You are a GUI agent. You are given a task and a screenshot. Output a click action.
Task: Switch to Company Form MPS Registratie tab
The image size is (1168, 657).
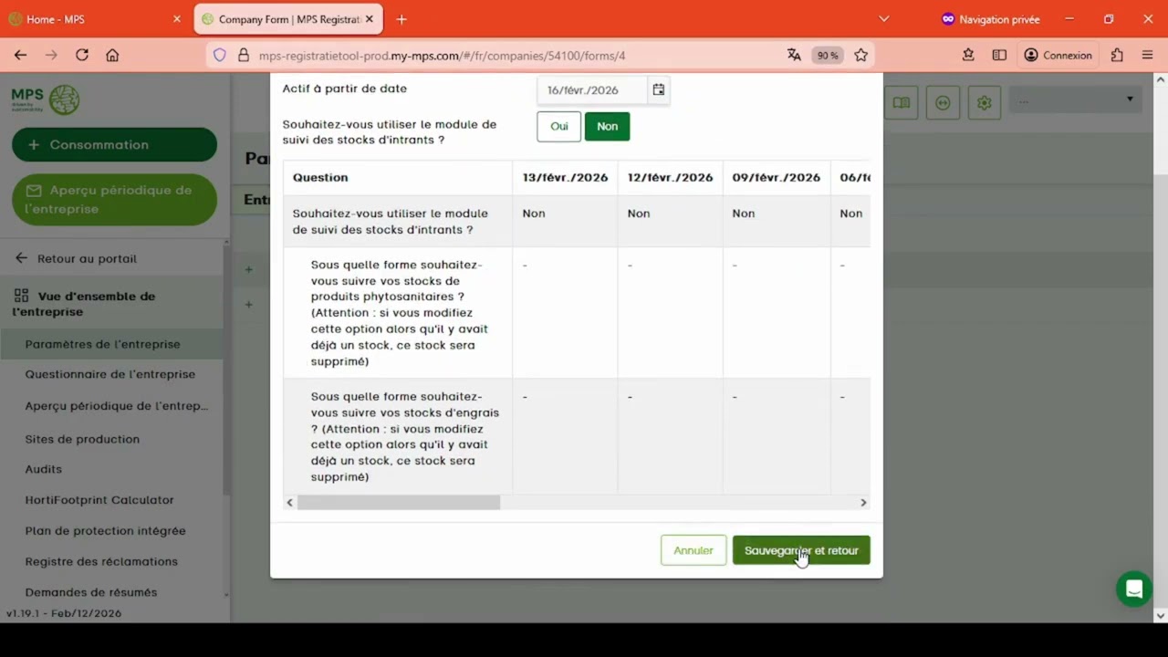pyautogui.click(x=287, y=18)
